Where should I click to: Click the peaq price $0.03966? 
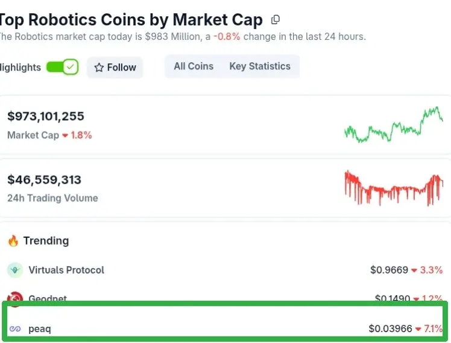pos(390,329)
